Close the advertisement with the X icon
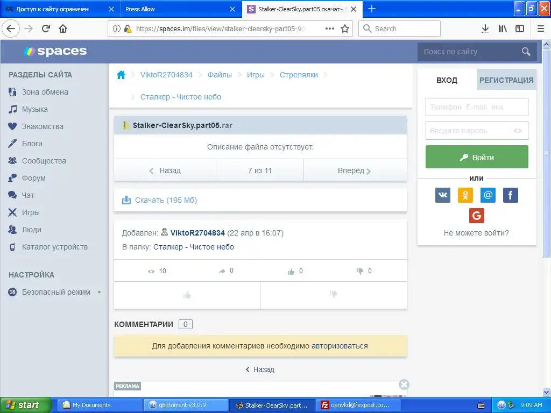The width and height of the screenshot is (551, 413). pyautogui.click(x=404, y=384)
